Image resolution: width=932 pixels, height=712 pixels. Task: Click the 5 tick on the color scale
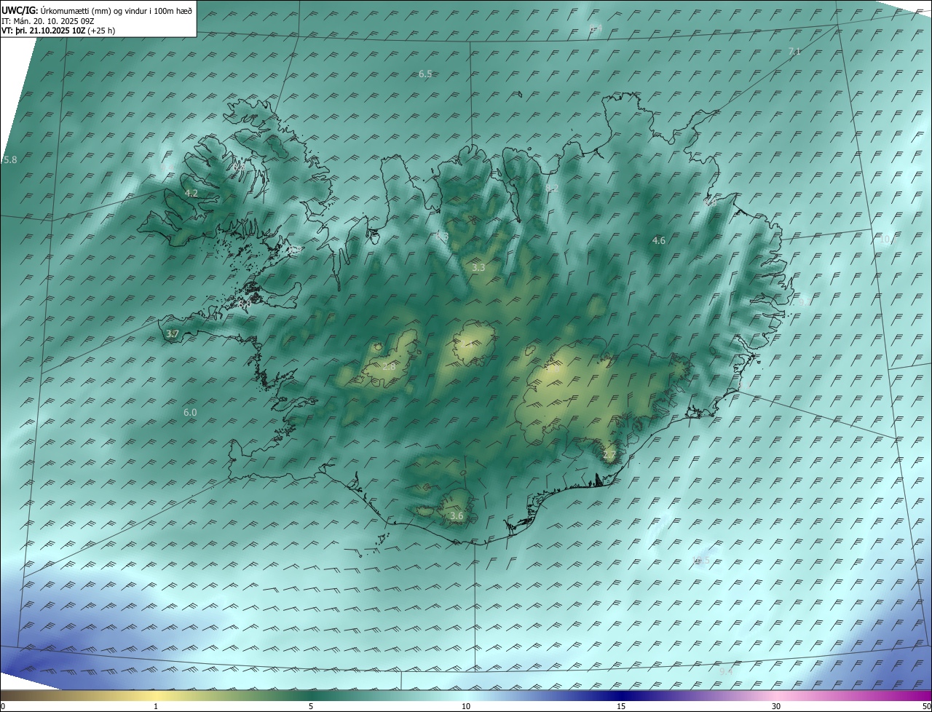pyautogui.click(x=311, y=706)
